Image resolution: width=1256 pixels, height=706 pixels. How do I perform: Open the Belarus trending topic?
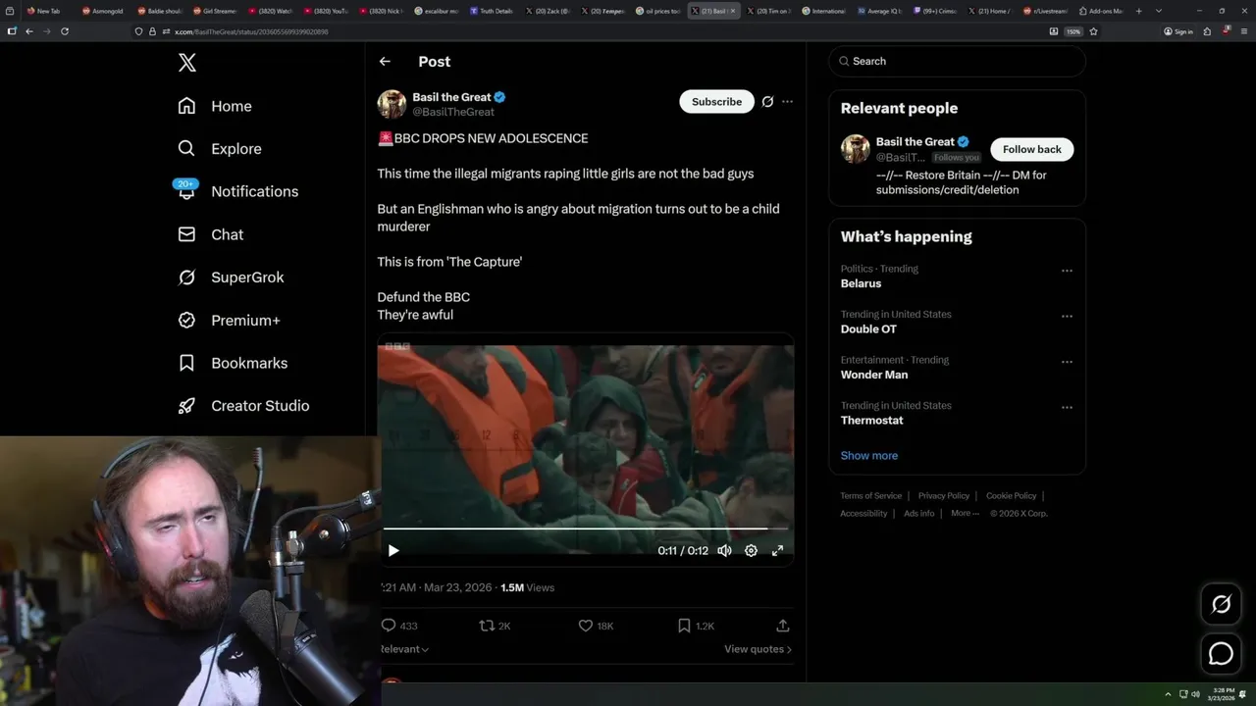[861, 283]
